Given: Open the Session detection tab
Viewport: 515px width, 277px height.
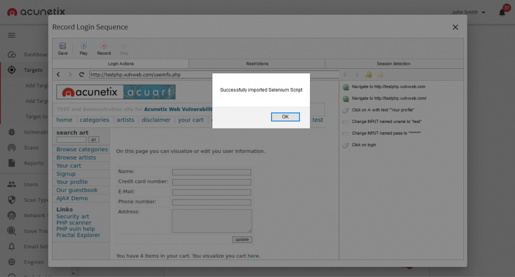Looking at the screenshot, I should point(393,64).
